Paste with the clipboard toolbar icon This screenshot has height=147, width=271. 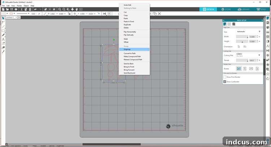click(x=30, y=9)
